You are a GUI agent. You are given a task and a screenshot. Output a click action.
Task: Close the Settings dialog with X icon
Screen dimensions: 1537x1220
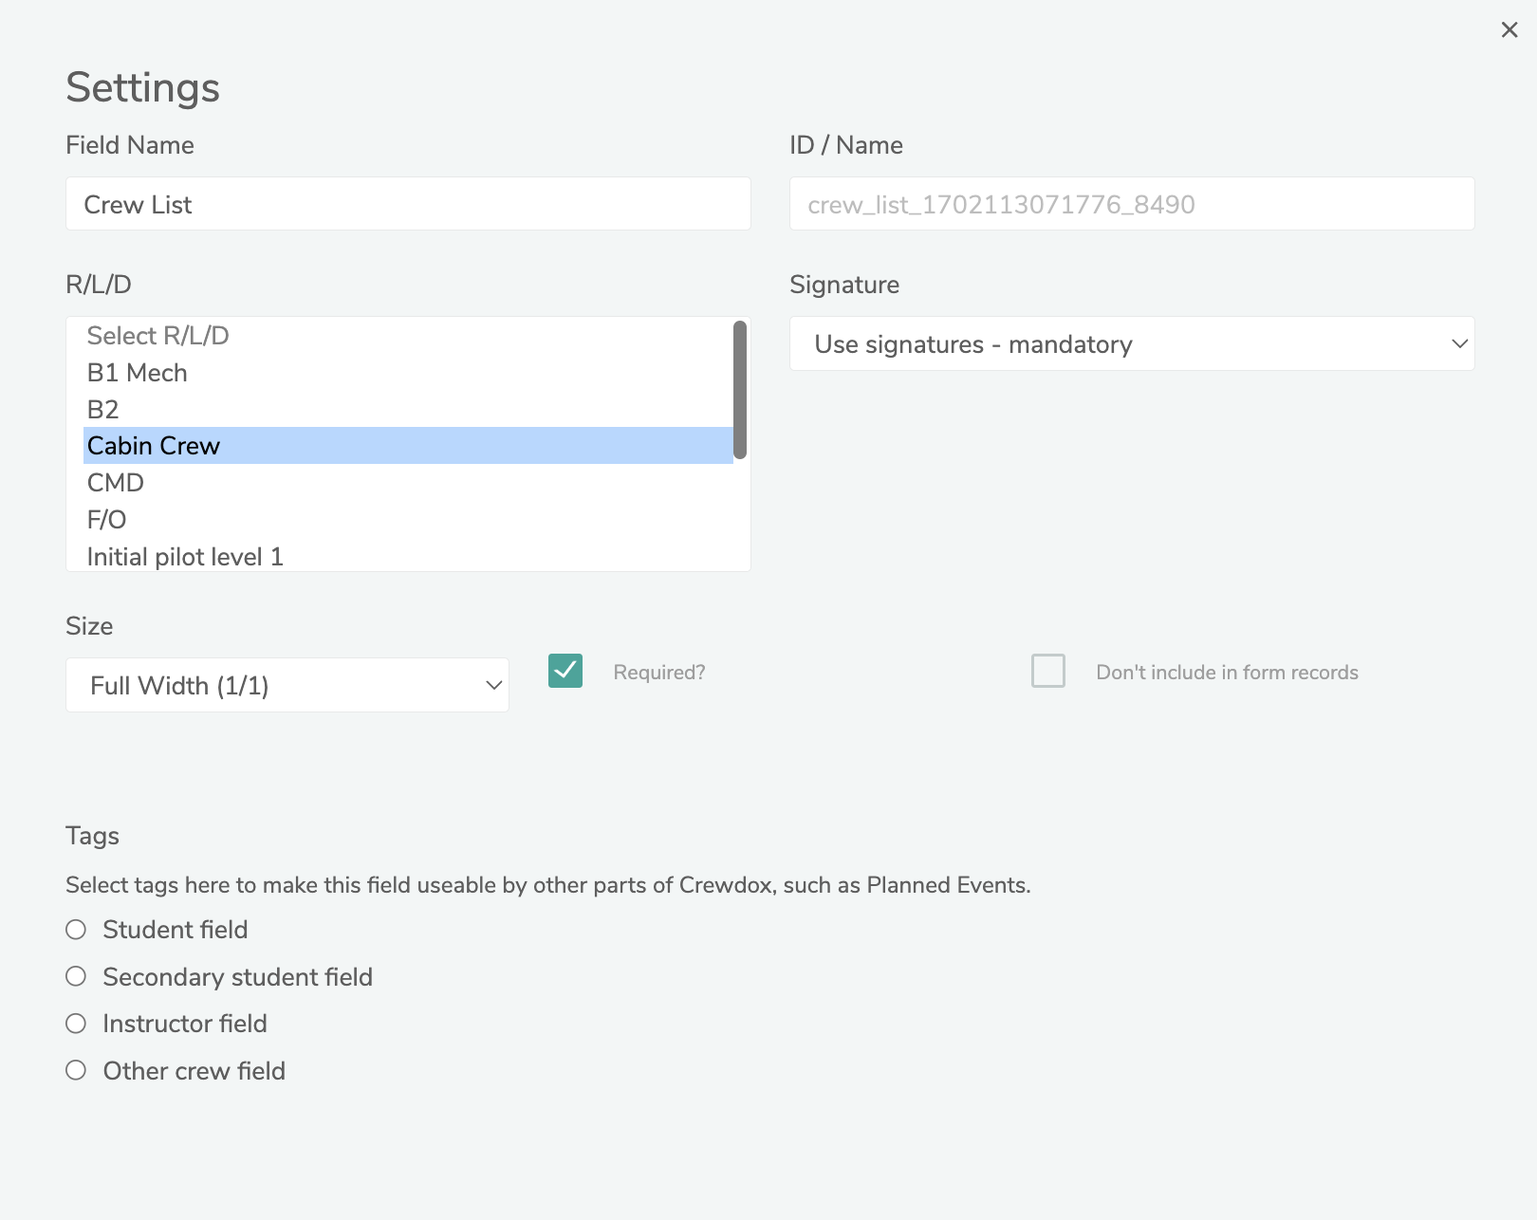pyautogui.click(x=1509, y=30)
